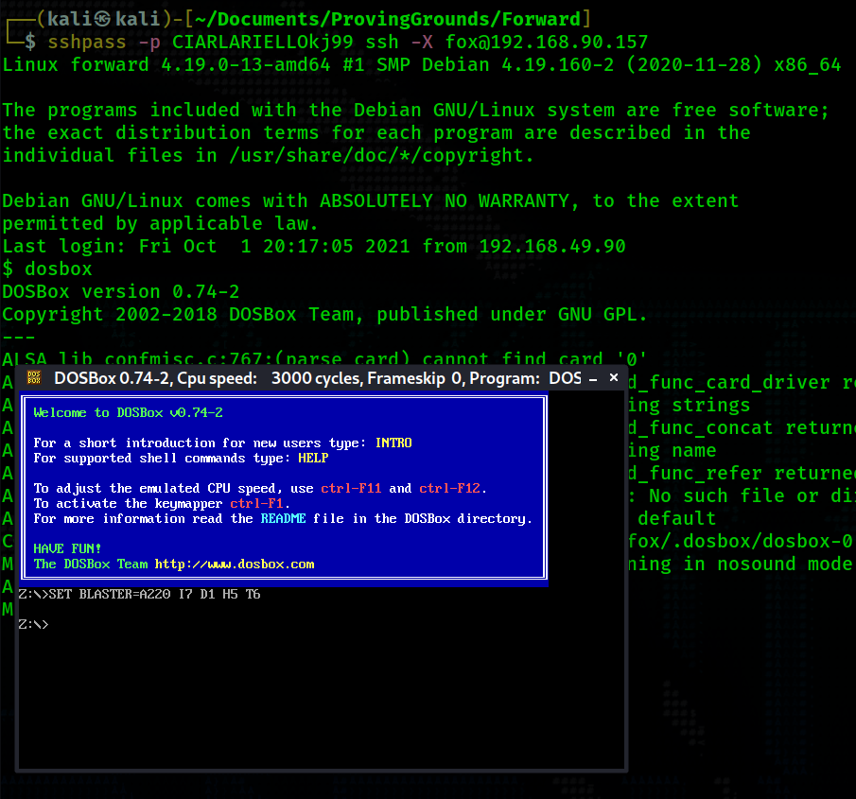Click the 'The DOSBox Team' text
This screenshot has width=856, height=799.
[x=91, y=565]
